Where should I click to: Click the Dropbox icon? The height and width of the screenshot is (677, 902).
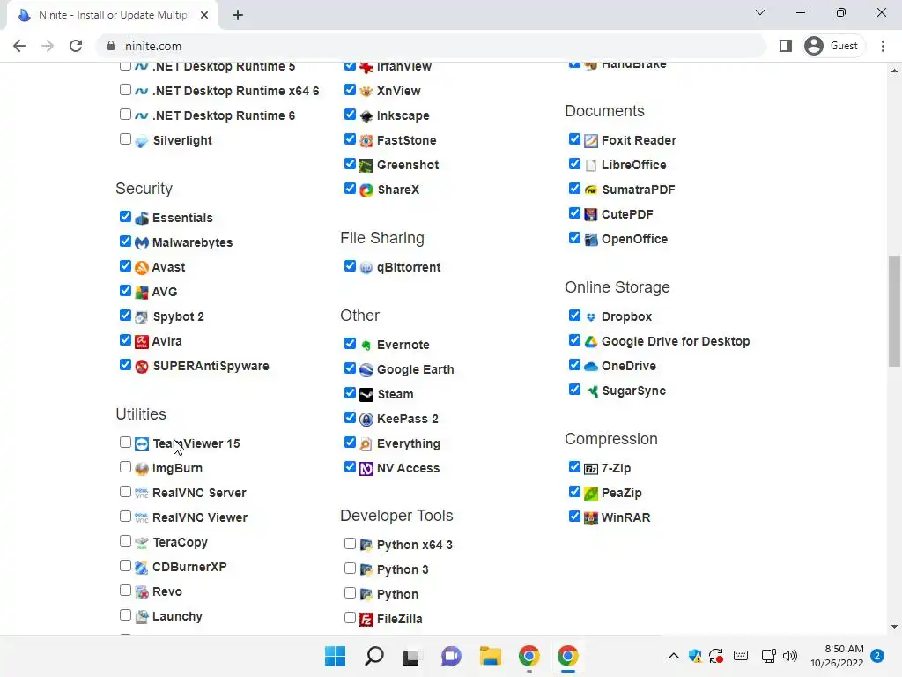[591, 316]
